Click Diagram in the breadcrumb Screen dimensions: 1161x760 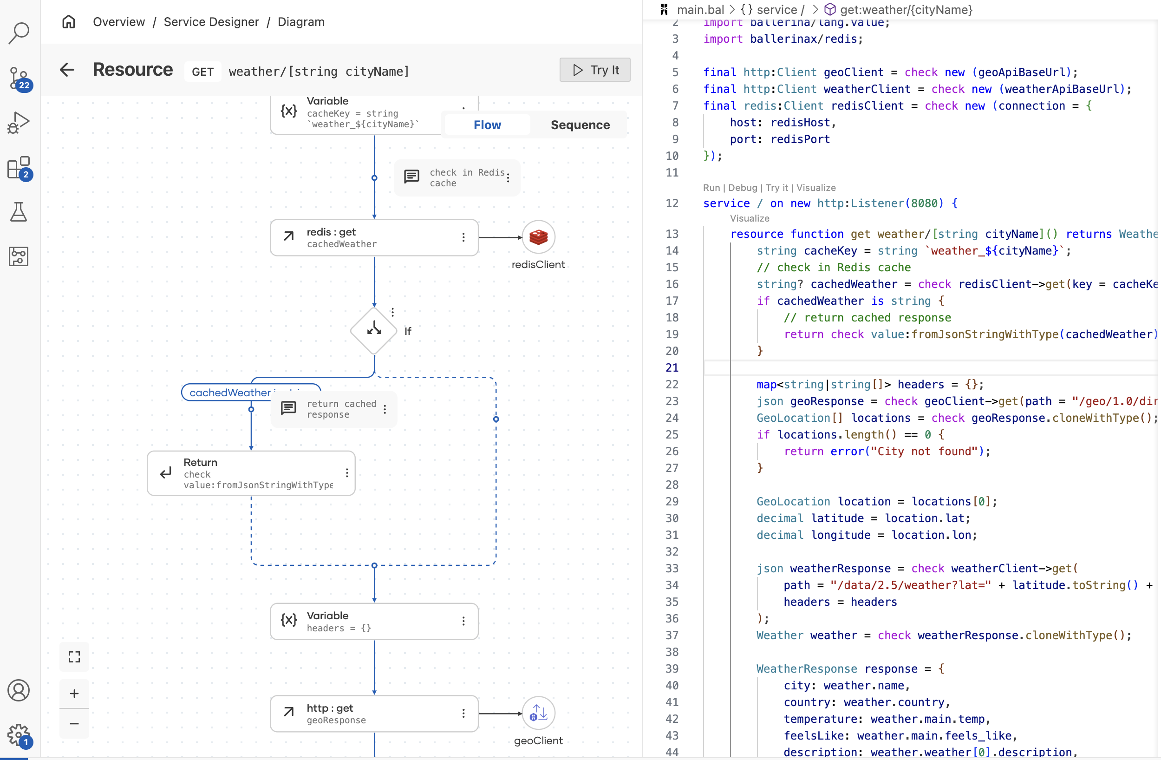pos(301,22)
